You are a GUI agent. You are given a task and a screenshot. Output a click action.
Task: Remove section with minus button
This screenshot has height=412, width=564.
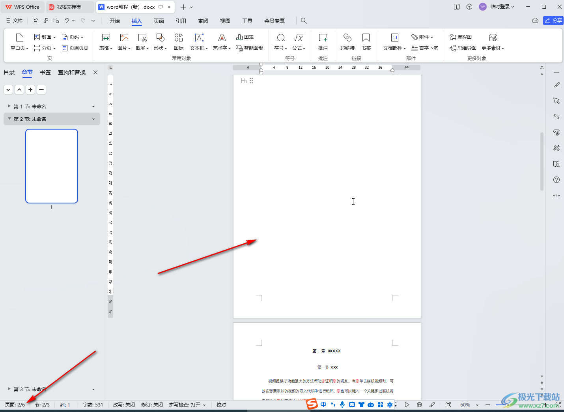(x=41, y=90)
